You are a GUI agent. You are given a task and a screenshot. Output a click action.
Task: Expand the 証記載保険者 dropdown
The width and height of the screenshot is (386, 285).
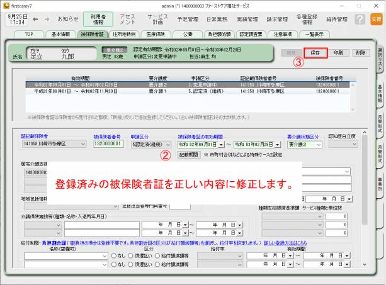(82, 144)
